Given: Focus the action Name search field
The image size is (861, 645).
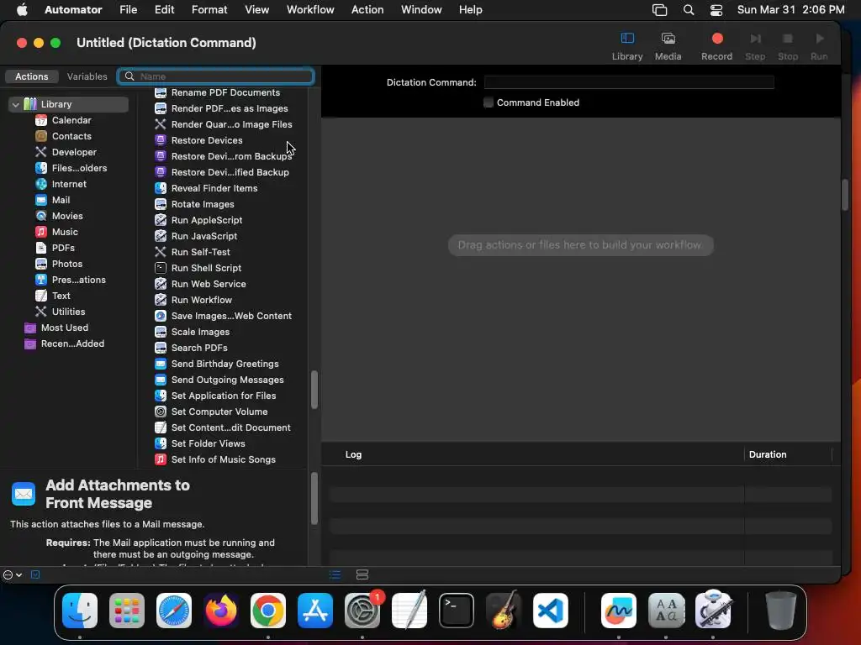Looking at the screenshot, I should click(216, 76).
